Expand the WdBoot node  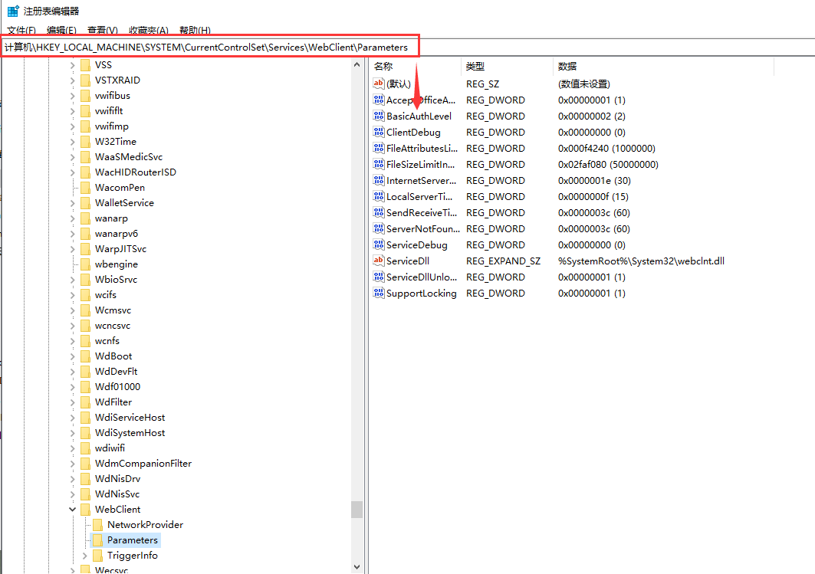[72, 356]
